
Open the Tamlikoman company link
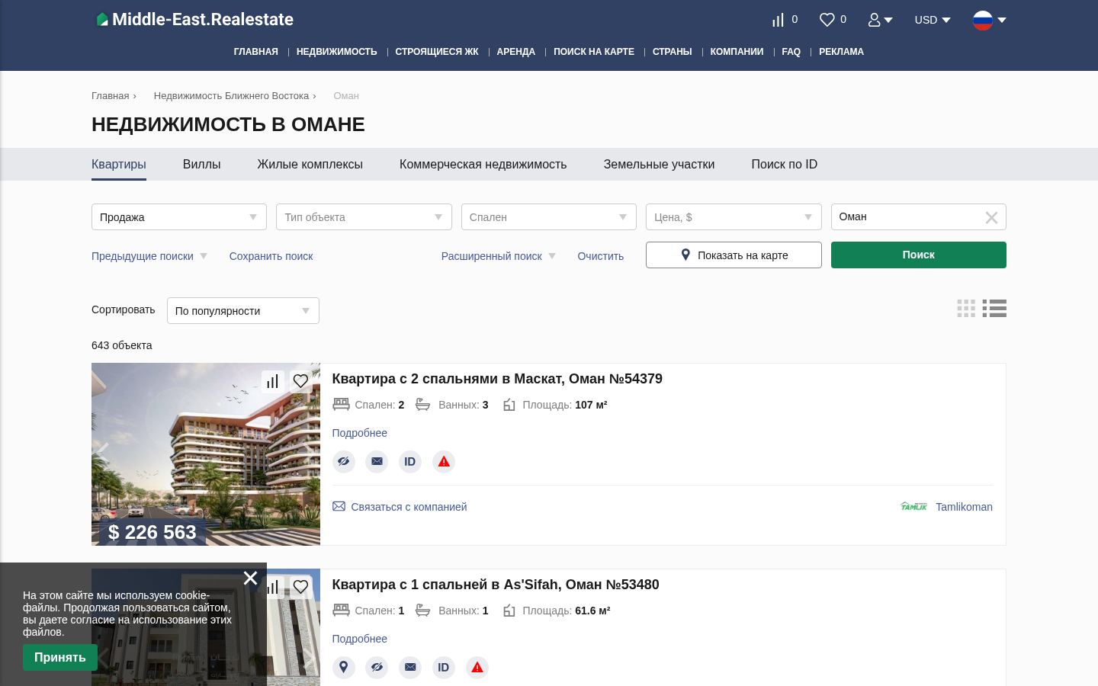pyautogui.click(x=964, y=507)
